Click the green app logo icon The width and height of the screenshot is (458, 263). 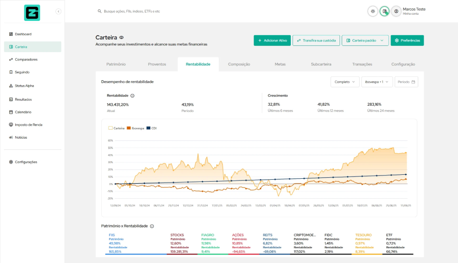click(x=32, y=12)
